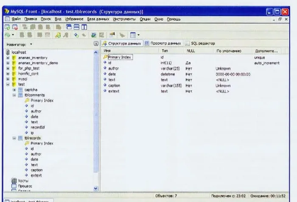Click the MDI document icon left of Файл
The height and width of the screenshot is (202, 297).
(7, 19)
